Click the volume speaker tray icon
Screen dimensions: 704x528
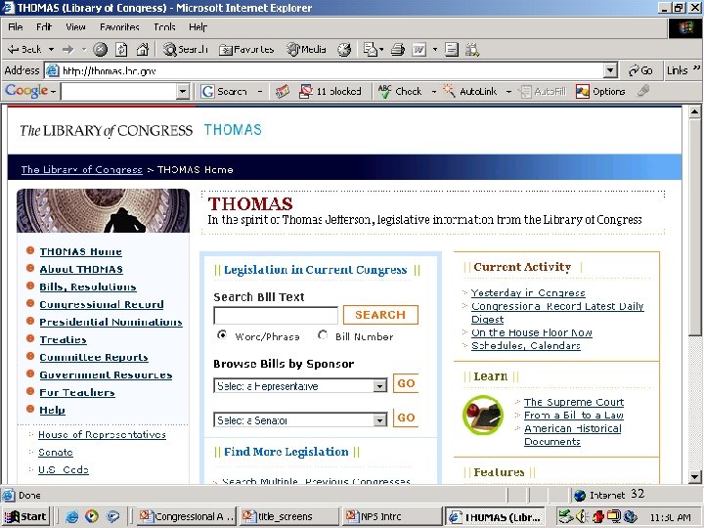point(583,517)
